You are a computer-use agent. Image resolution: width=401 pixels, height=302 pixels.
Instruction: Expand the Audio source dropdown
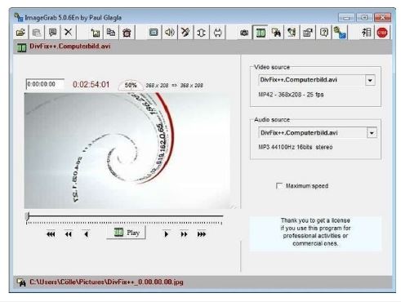click(372, 133)
